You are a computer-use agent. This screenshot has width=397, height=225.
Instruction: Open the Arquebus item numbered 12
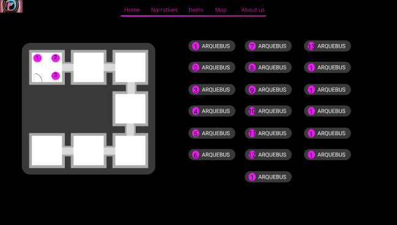(268, 155)
